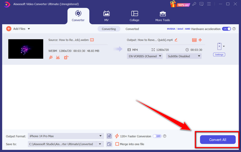This screenshot has height=152, width=241.
Task: Rename output file with pencil icon
Action: pyautogui.click(x=176, y=40)
